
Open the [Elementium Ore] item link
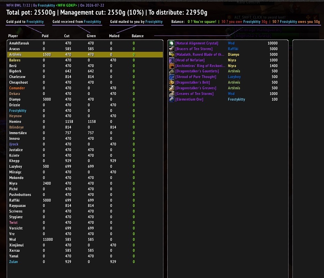click(189, 99)
